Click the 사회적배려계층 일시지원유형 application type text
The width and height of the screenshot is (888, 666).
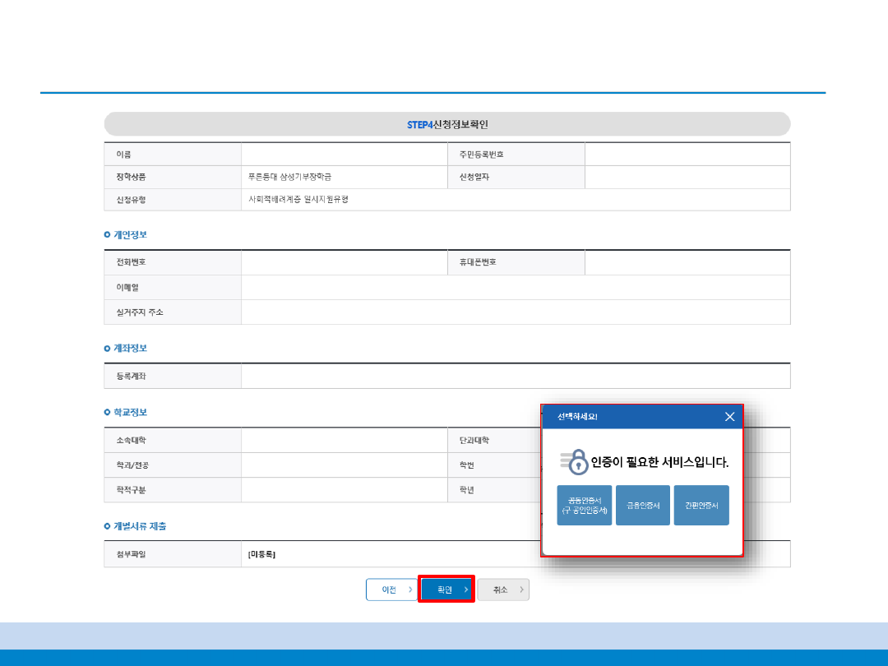point(298,200)
